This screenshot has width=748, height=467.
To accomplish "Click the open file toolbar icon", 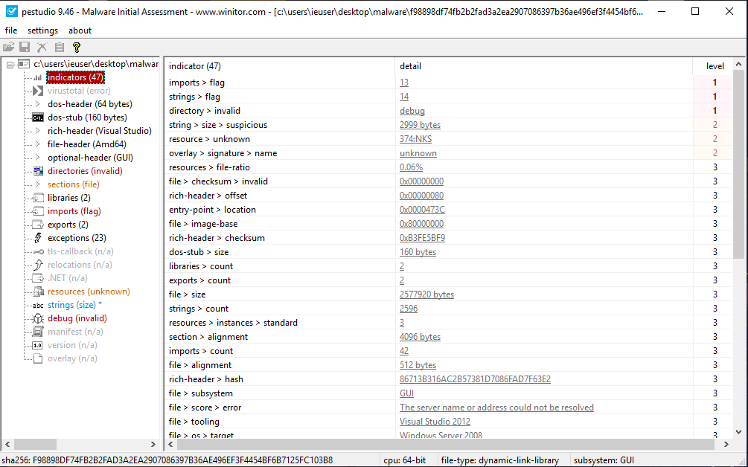I will point(9,47).
